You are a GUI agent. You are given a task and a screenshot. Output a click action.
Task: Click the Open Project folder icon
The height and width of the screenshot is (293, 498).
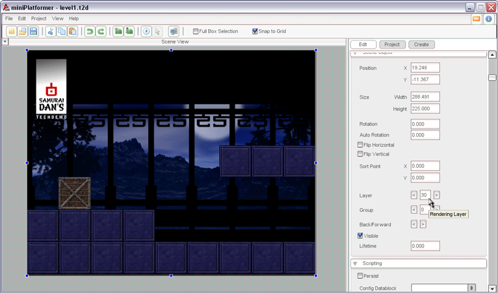(23, 31)
